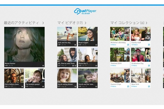This screenshot has height=109, width=164.
Task: Open the マイ ビデオ (17) heading
Action: coord(70,23)
